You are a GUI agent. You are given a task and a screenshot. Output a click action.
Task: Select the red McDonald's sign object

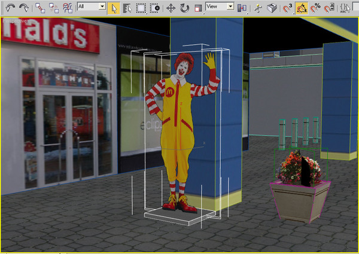click(x=51, y=34)
